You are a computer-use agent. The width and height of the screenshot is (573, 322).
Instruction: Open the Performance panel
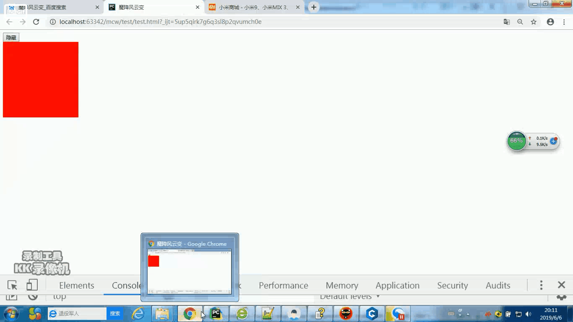(284, 286)
